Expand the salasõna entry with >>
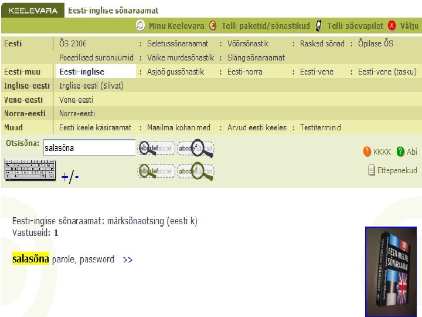Image resolution: width=422 pixels, height=317 pixels. click(x=128, y=260)
